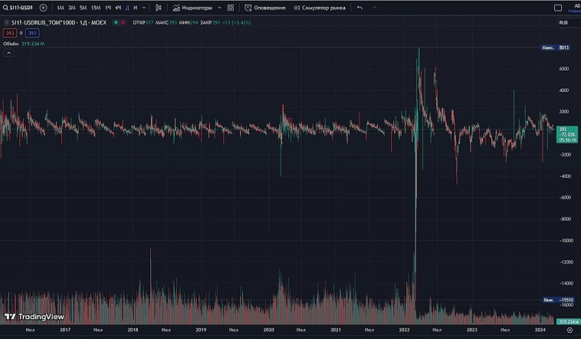
Task: Select the 1M timeframe
Action: 61,8
